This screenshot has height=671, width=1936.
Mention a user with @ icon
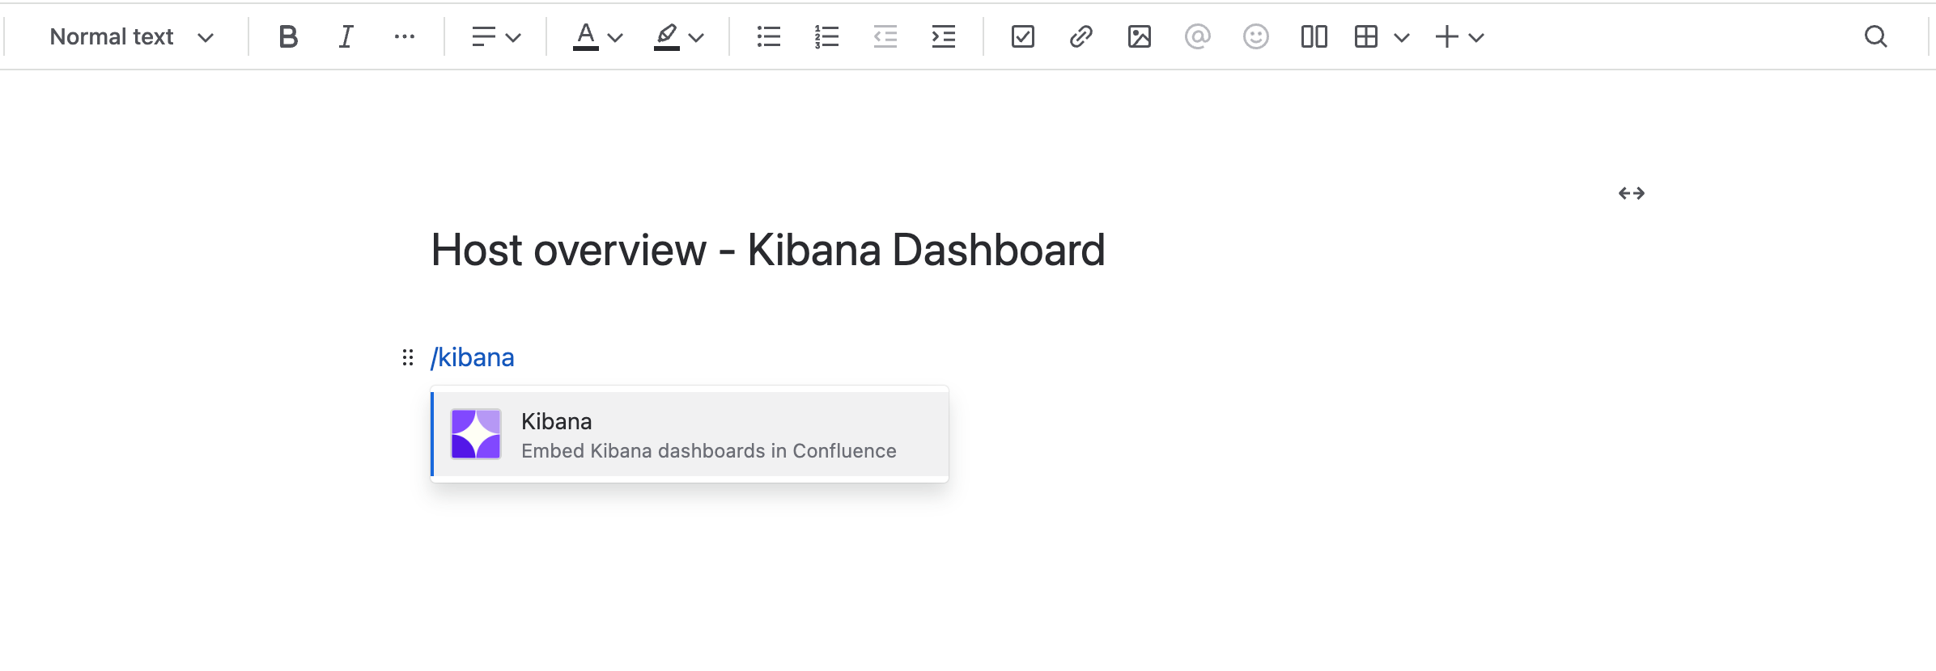[1198, 36]
